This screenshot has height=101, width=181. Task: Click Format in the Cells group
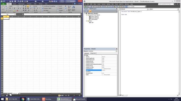pyautogui.click(x=60, y=10)
